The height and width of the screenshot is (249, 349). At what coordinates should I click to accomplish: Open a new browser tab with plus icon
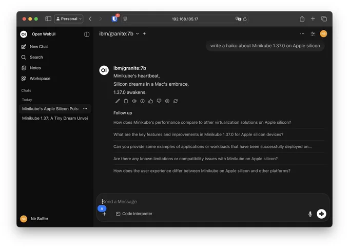point(313,19)
